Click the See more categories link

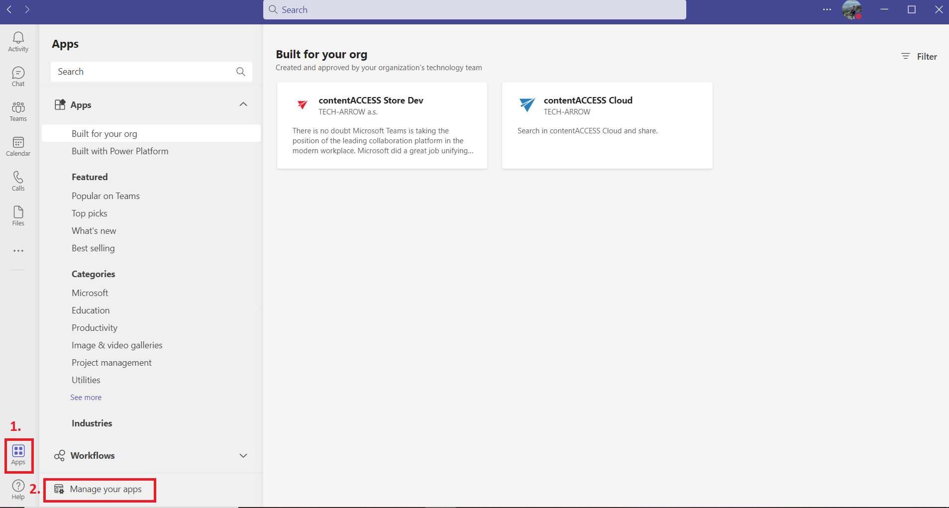[x=86, y=398]
